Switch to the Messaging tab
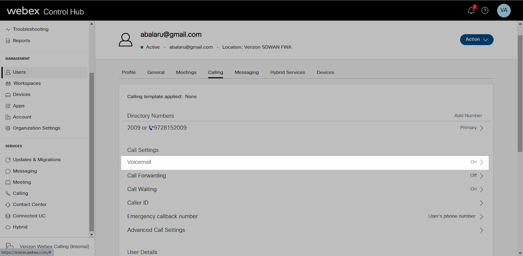This screenshot has width=523, height=256. click(x=247, y=72)
